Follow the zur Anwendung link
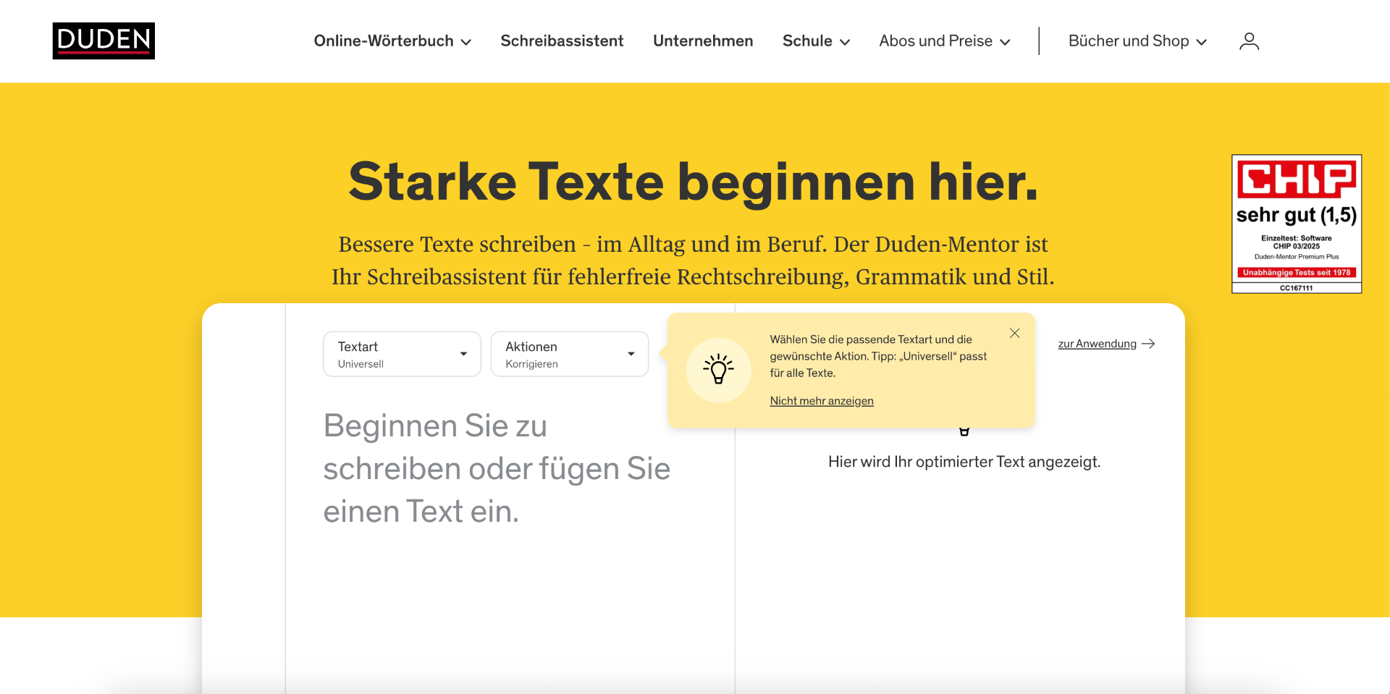This screenshot has height=694, width=1390. tap(1097, 344)
